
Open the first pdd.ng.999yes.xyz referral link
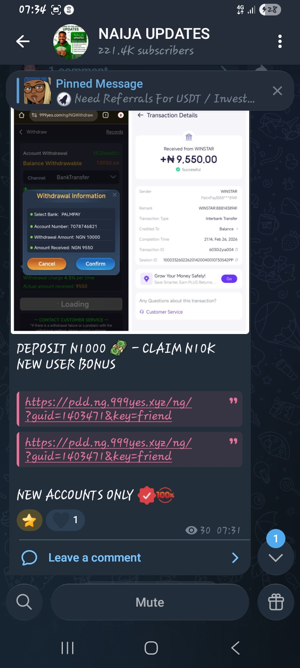[x=108, y=409]
